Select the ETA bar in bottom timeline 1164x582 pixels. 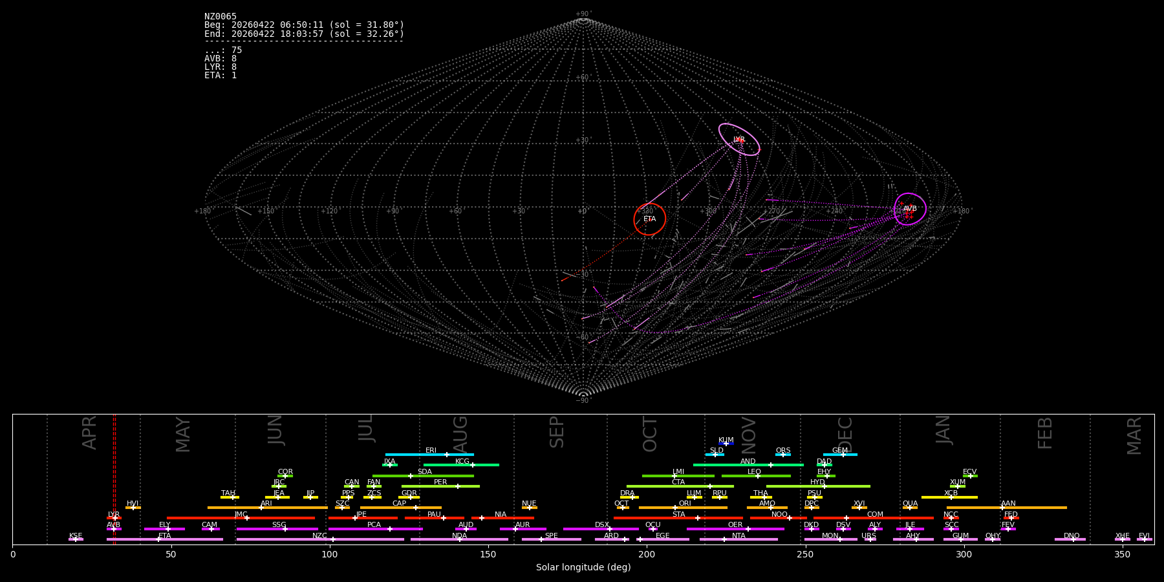coord(165,539)
